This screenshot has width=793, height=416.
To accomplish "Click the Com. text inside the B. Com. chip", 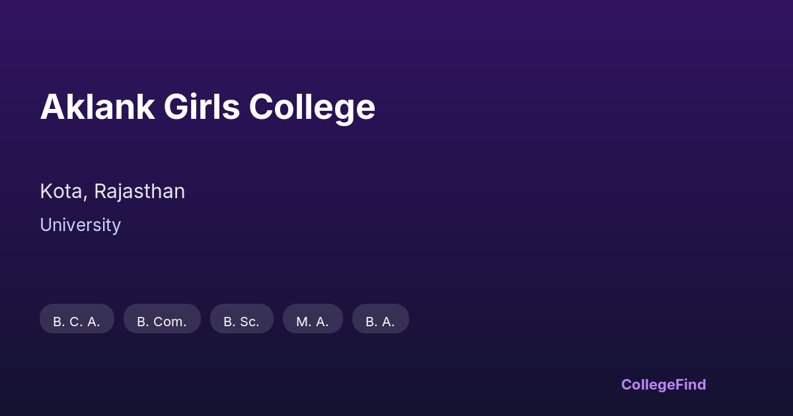I will coord(170,322).
